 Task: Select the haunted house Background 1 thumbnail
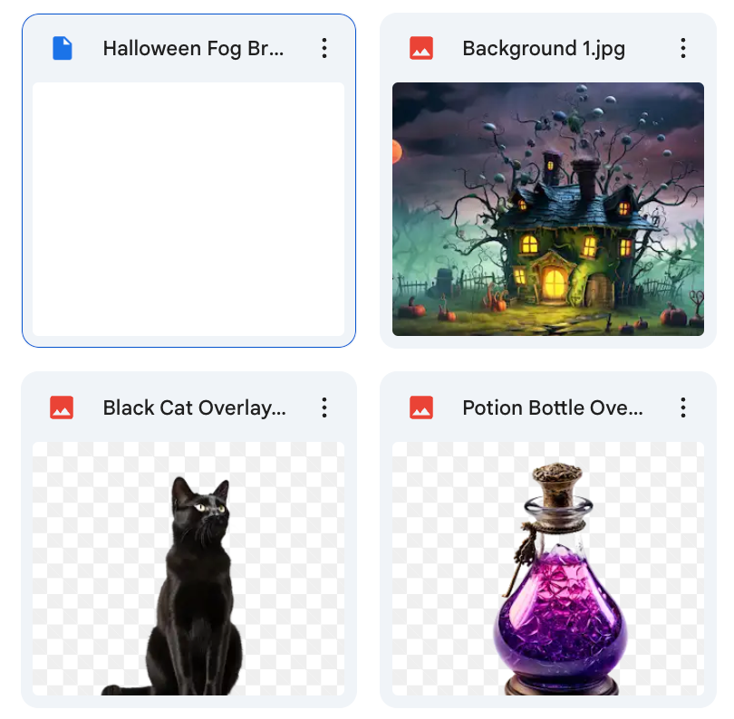548,209
